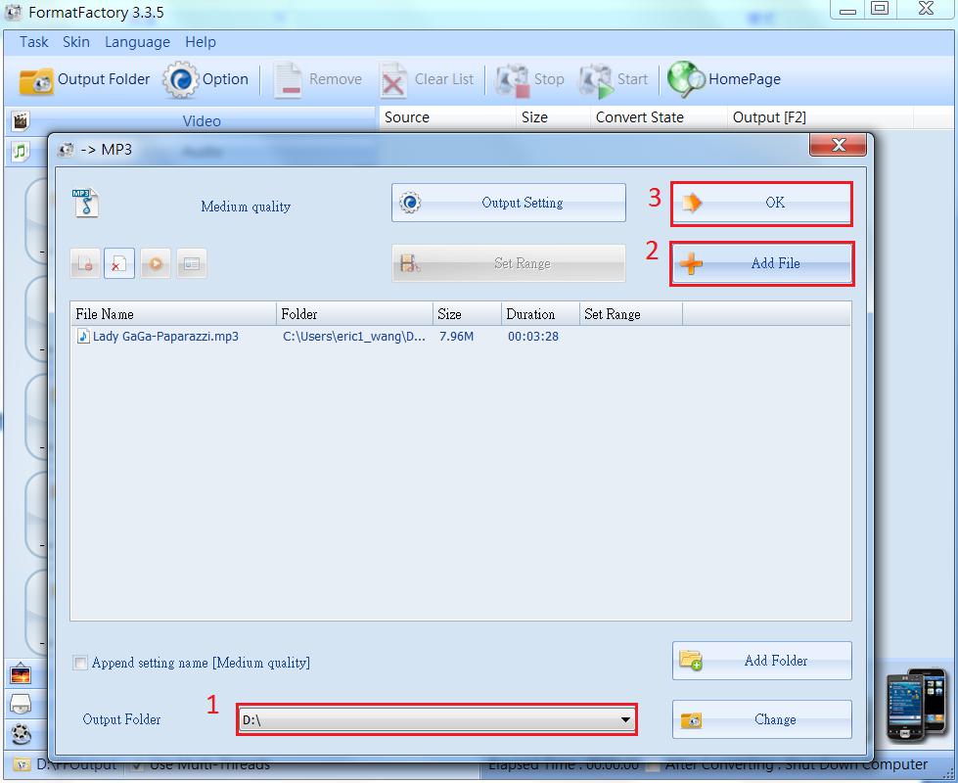This screenshot has height=783, width=958.
Task: Click the output folder icon in status bar
Action: [x=22, y=764]
